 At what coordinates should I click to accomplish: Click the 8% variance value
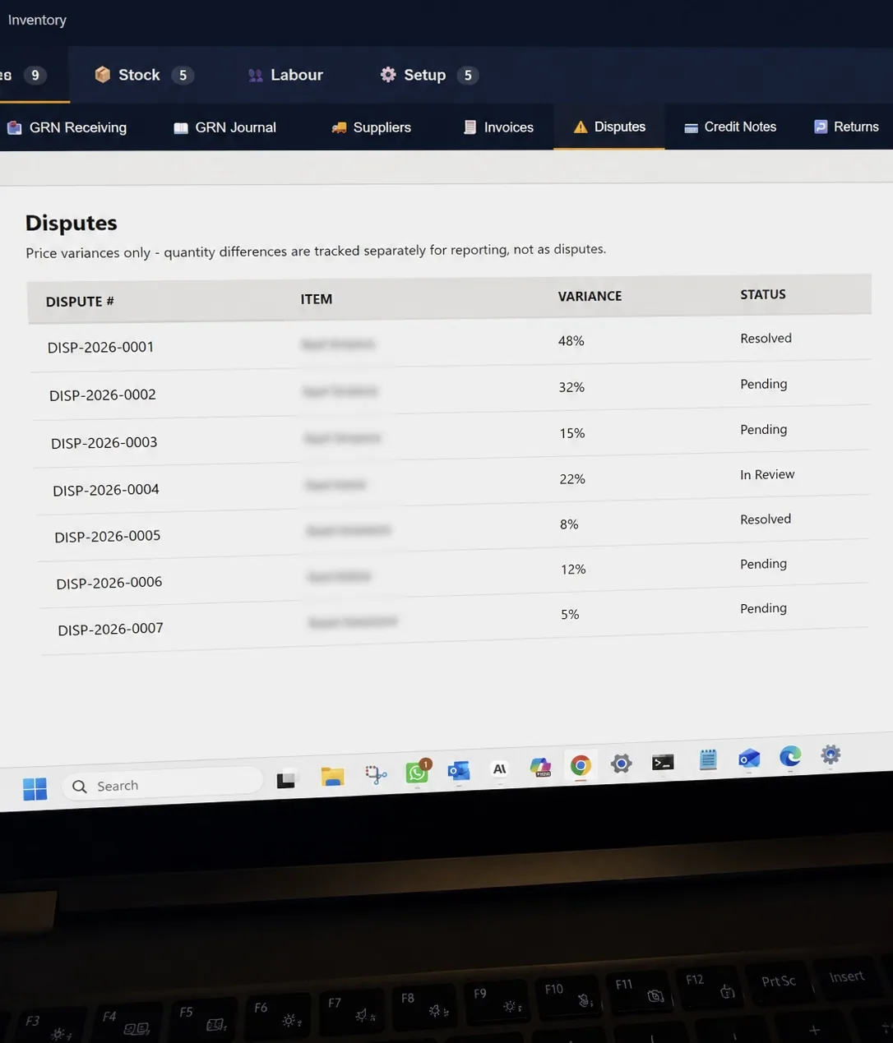click(570, 524)
